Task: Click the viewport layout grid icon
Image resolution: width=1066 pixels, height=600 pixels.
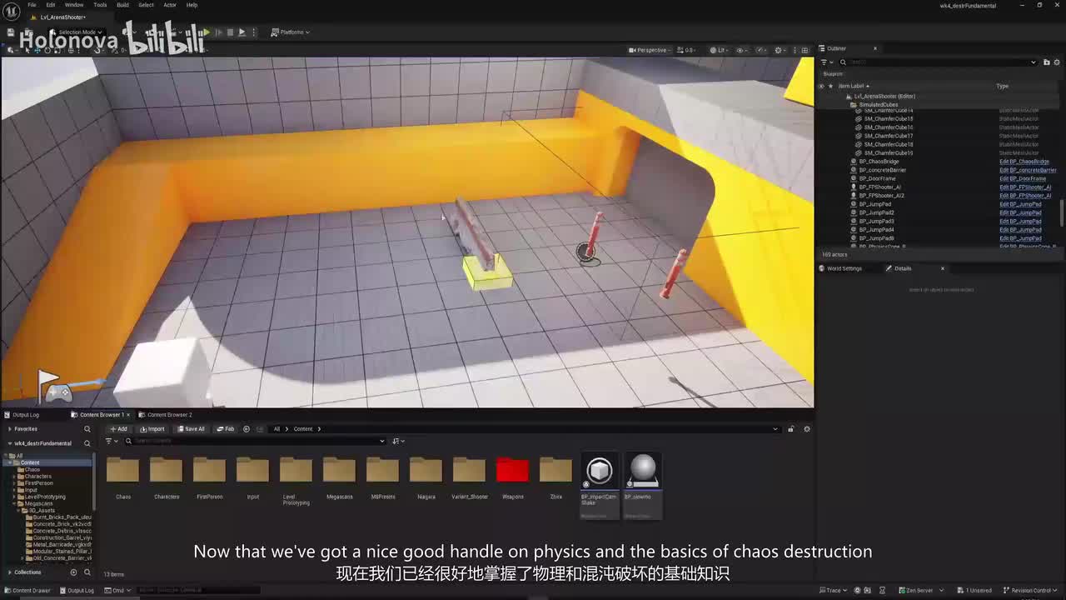Action: pos(804,50)
